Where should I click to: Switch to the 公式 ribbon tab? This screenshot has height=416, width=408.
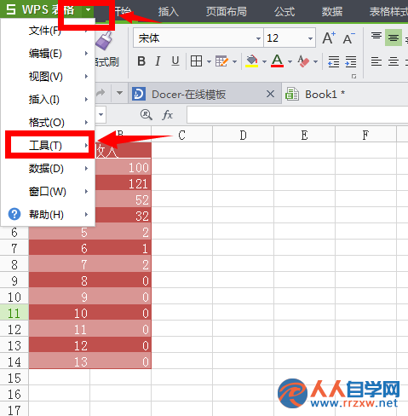pyautogui.click(x=284, y=12)
